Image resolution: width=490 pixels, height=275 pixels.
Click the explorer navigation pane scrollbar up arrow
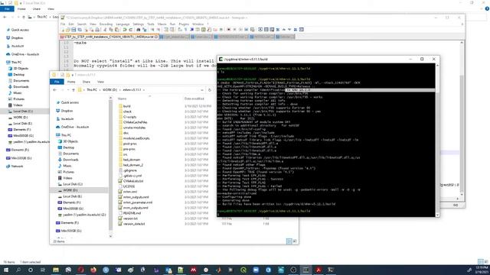click(x=110, y=98)
